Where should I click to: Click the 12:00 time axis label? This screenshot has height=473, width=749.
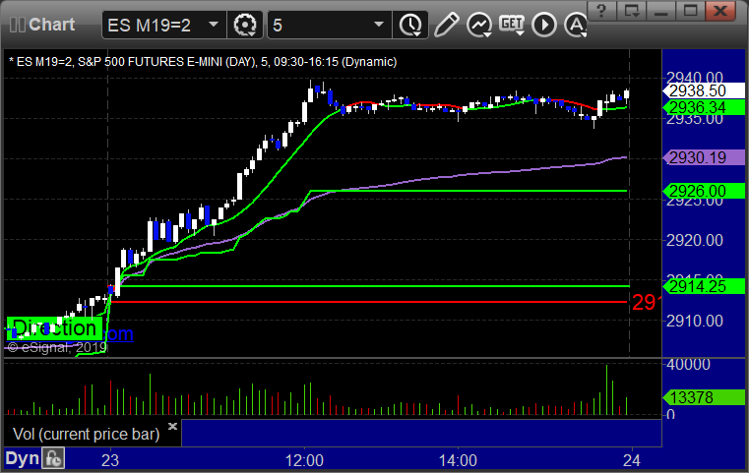tap(304, 460)
